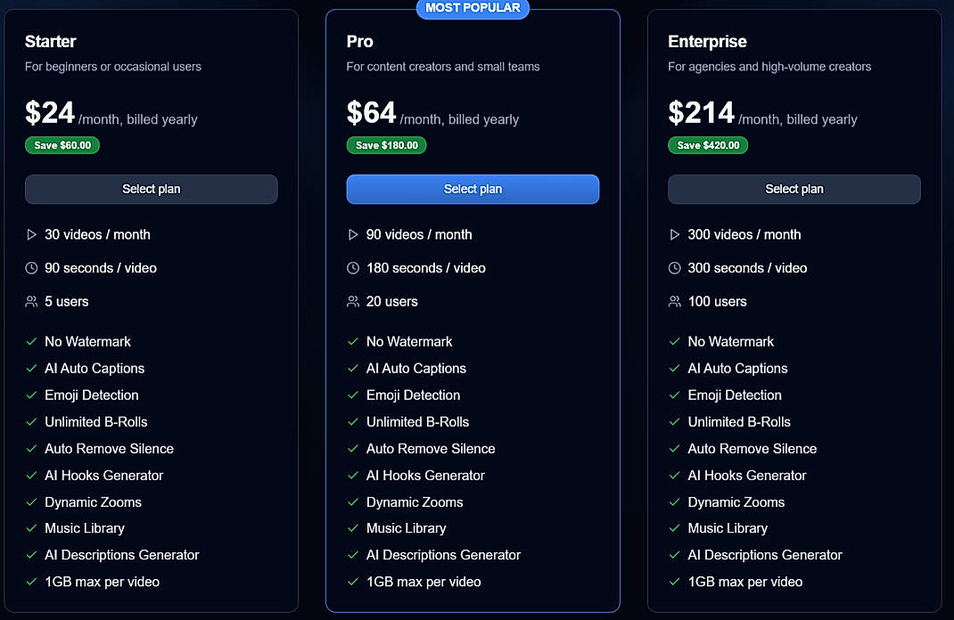This screenshot has width=954, height=620.
Task: Select plan for the Starter tier
Action: pos(151,189)
